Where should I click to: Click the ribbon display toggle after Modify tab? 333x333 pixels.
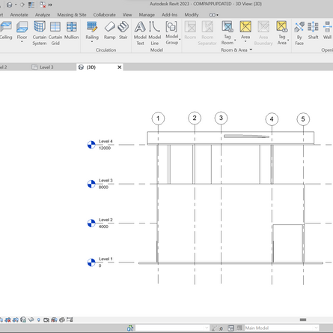[214, 15]
